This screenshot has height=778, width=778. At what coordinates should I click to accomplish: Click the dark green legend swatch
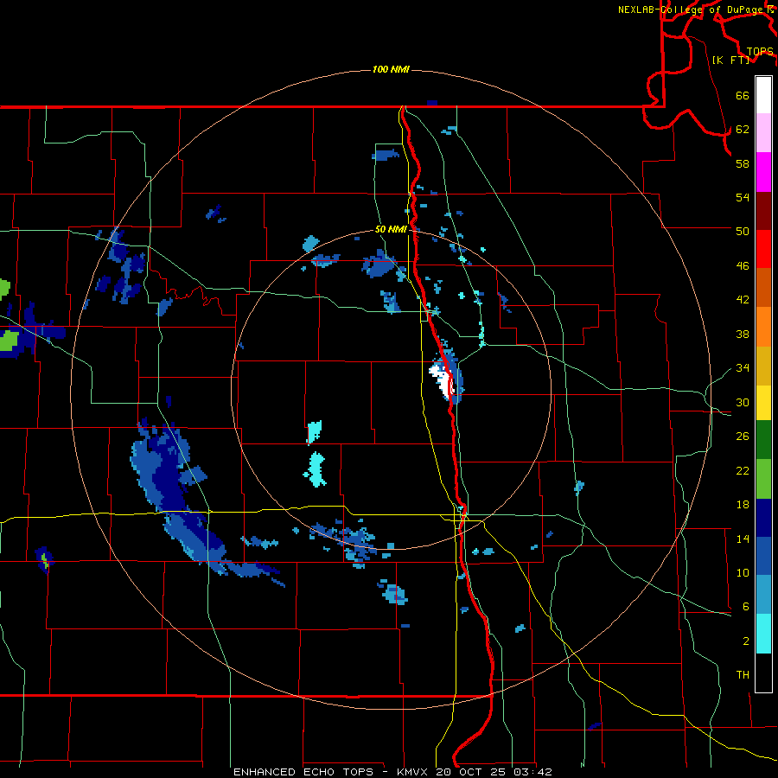point(763,440)
